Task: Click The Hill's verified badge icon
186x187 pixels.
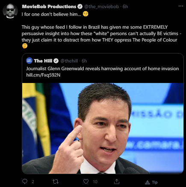Action: point(56,61)
